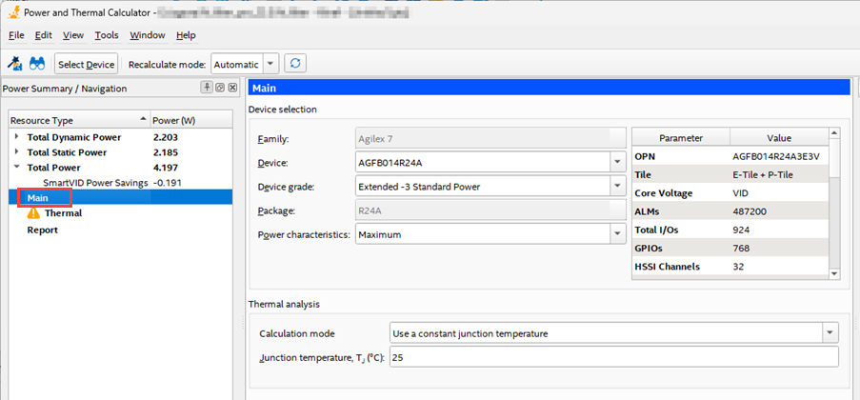Open the Edit menu
This screenshot has width=860, height=400.
tap(43, 35)
